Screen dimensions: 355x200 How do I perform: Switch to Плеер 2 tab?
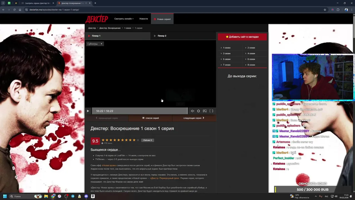click(183, 36)
